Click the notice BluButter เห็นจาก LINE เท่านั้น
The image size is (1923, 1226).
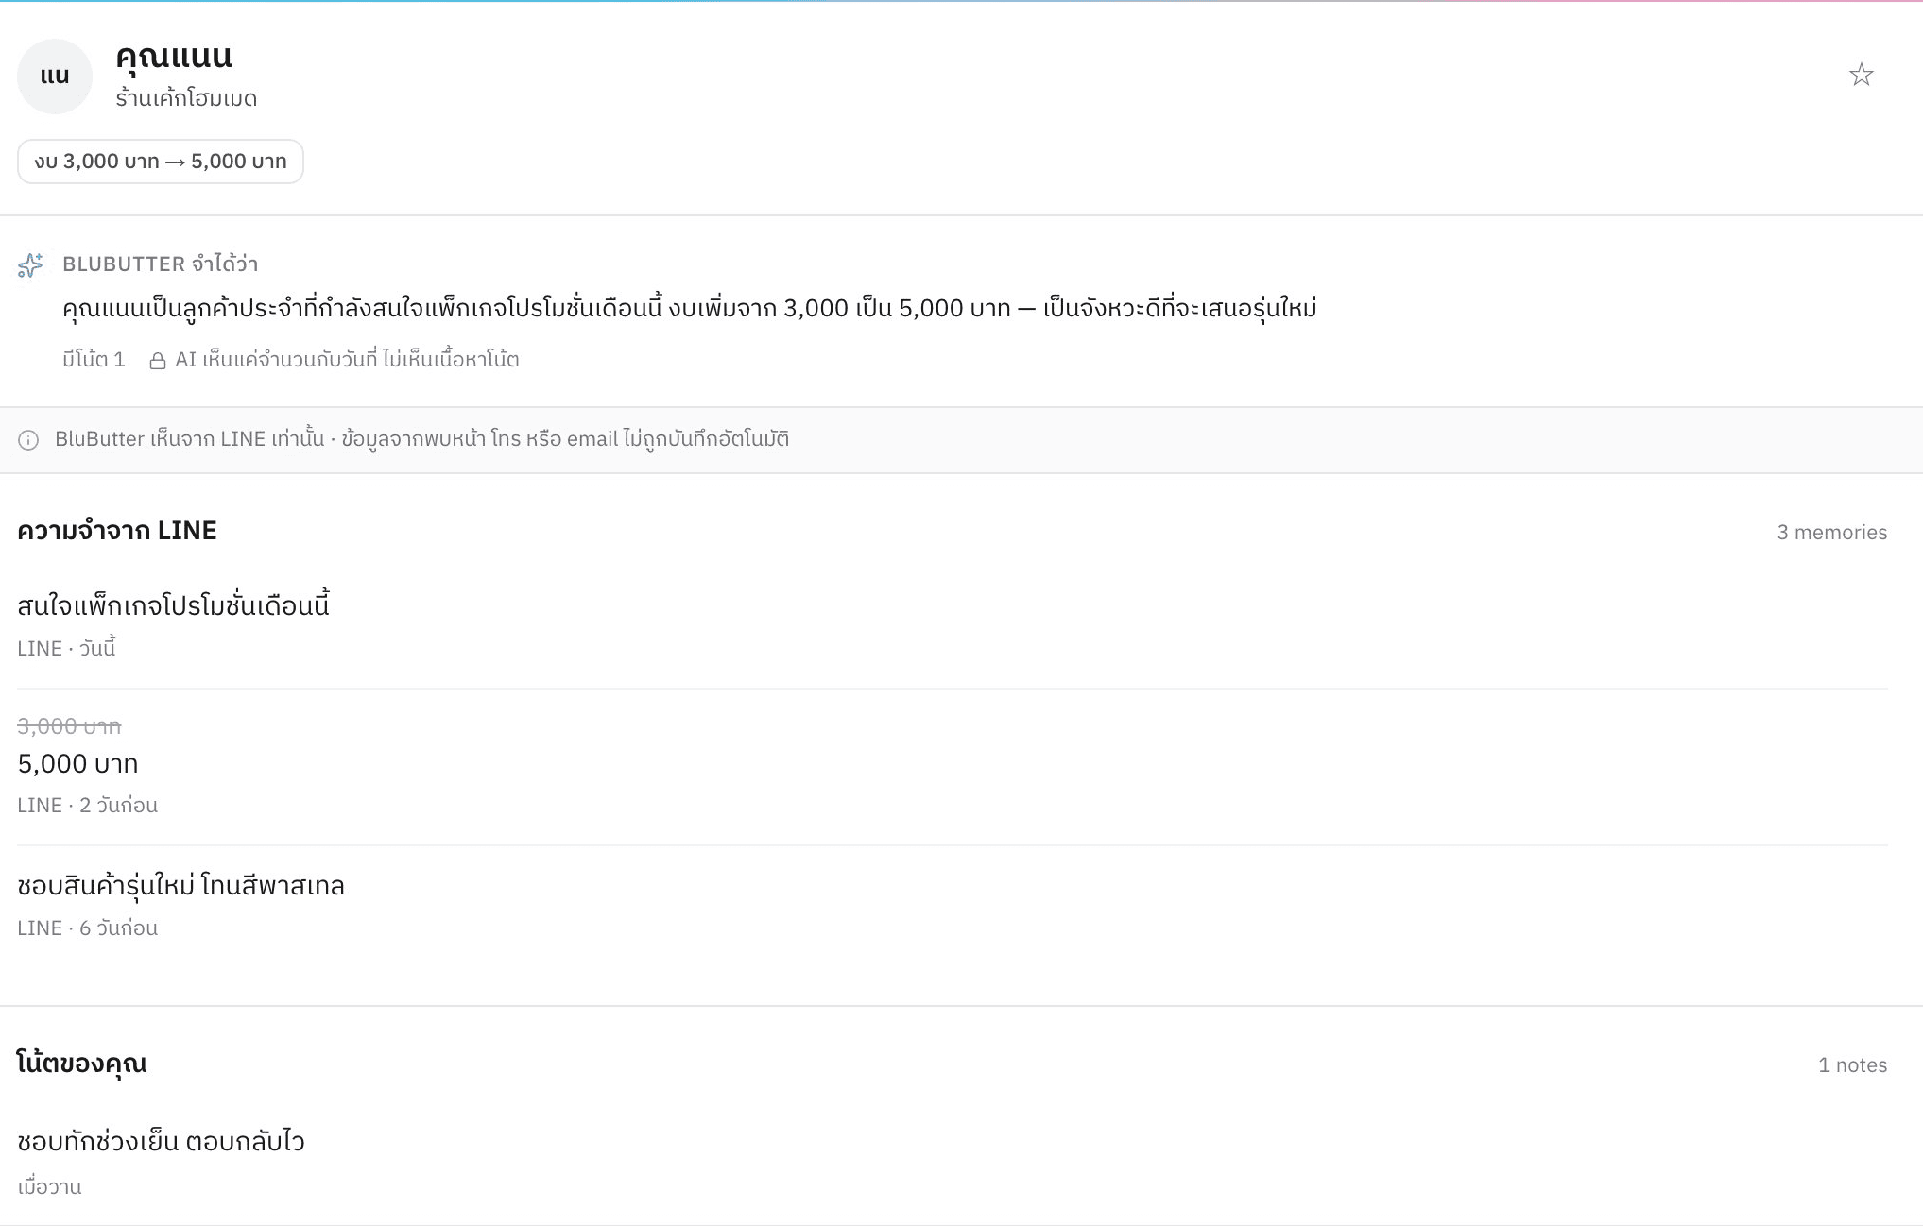(x=421, y=439)
